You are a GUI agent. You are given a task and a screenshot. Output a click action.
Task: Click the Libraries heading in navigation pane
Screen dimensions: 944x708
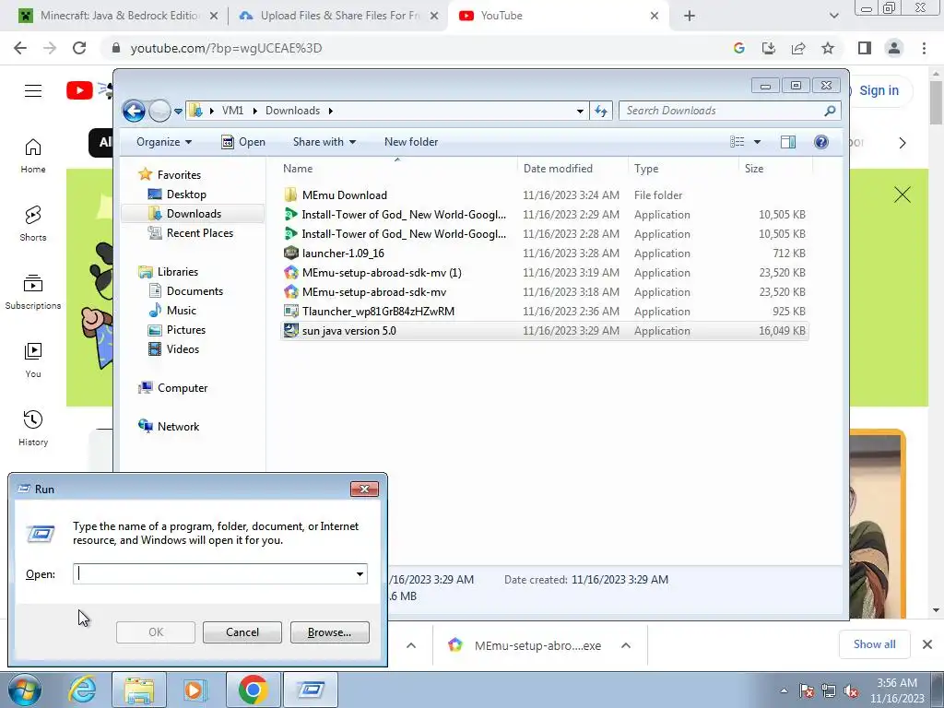point(178,272)
